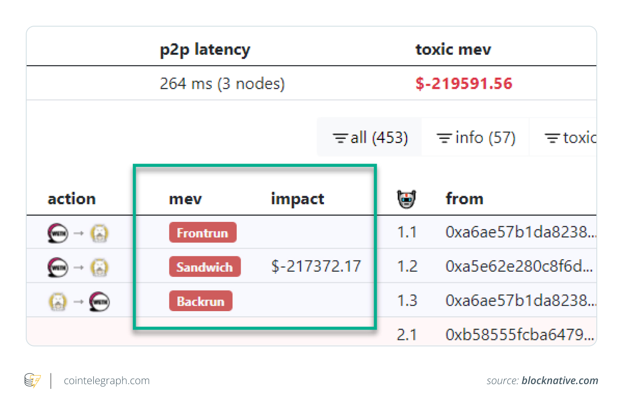Click the red Sandwich badge
Viewport: 623px width, 415px height.
coord(205,267)
